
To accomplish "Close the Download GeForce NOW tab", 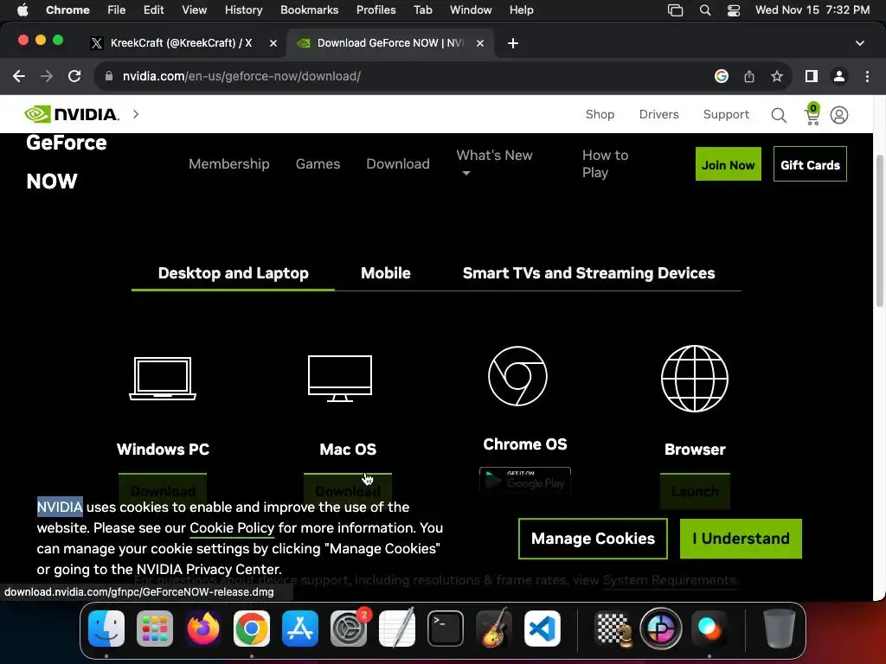I will (x=480, y=43).
